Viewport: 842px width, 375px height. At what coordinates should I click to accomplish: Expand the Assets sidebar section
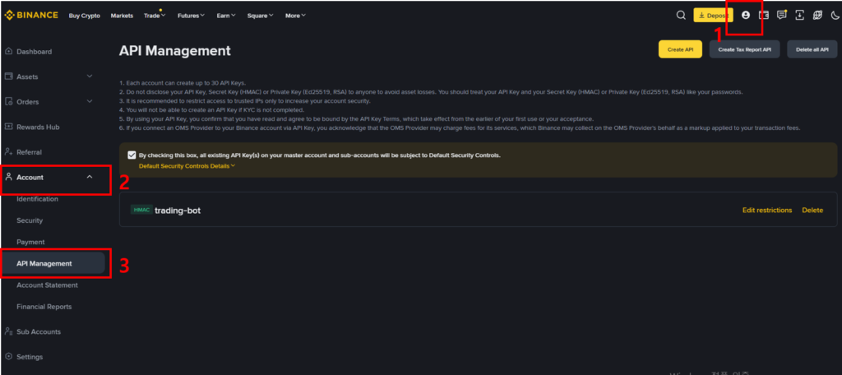(x=90, y=76)
